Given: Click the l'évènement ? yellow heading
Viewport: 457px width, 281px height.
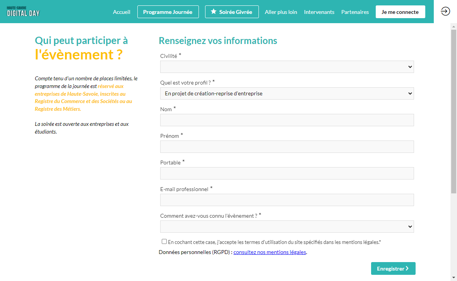Looking at the screenshot, I should click(79, 55).
